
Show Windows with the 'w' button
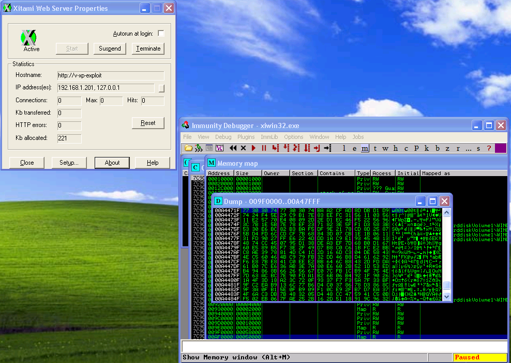click(x=385, y=148)
